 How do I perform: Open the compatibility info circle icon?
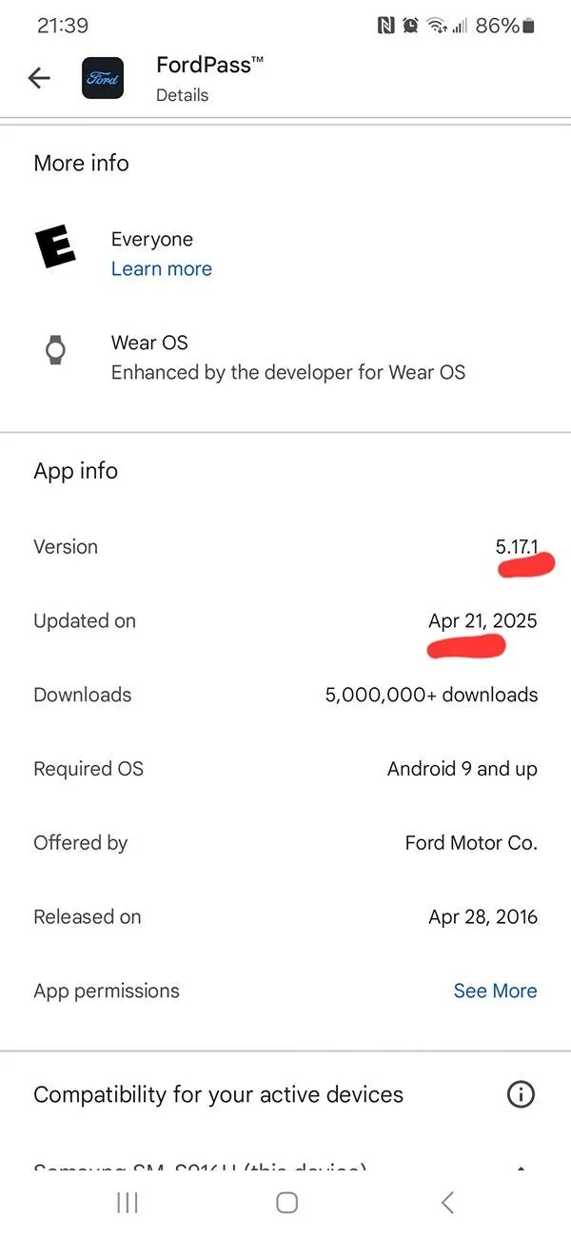point(521,1094)
